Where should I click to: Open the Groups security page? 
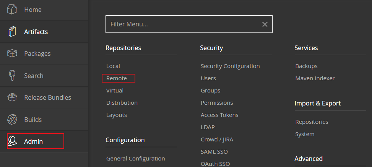[210, 91]
